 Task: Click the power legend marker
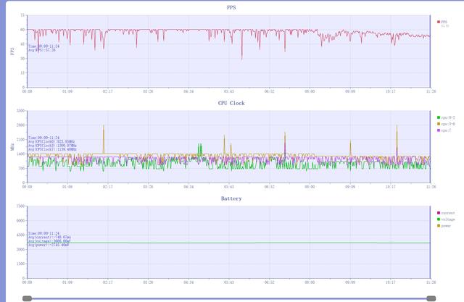pyautogui.click(x=439, y=225)
